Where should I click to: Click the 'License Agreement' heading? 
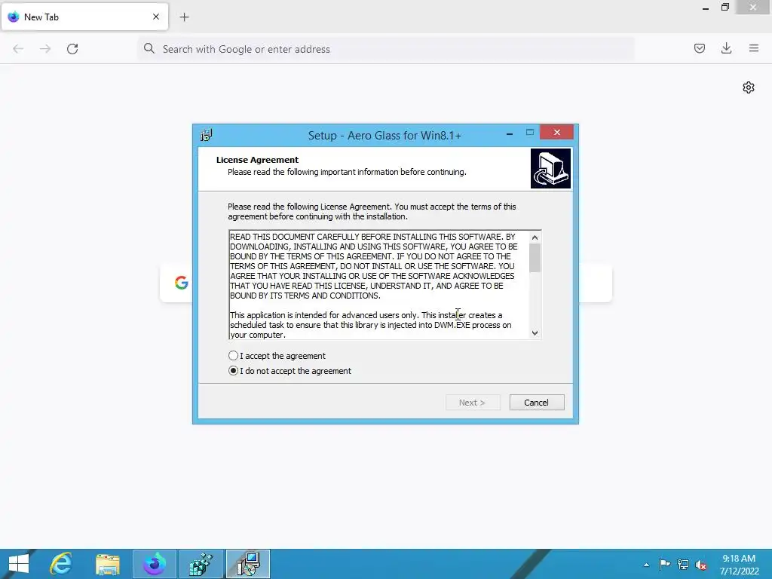[x=257, y=160]
